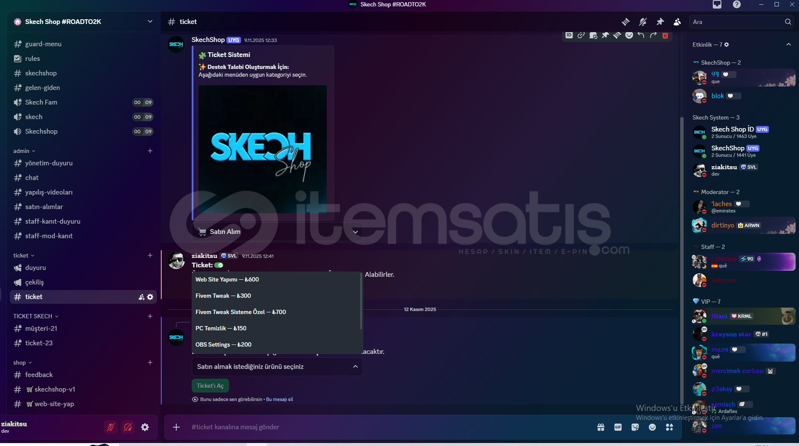Open user settings gear next to ziakitsu

pyautogui.click(x=145, y=427)
